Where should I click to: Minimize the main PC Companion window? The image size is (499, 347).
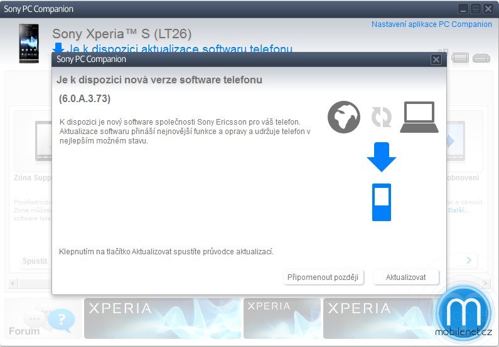pos(463,9)
